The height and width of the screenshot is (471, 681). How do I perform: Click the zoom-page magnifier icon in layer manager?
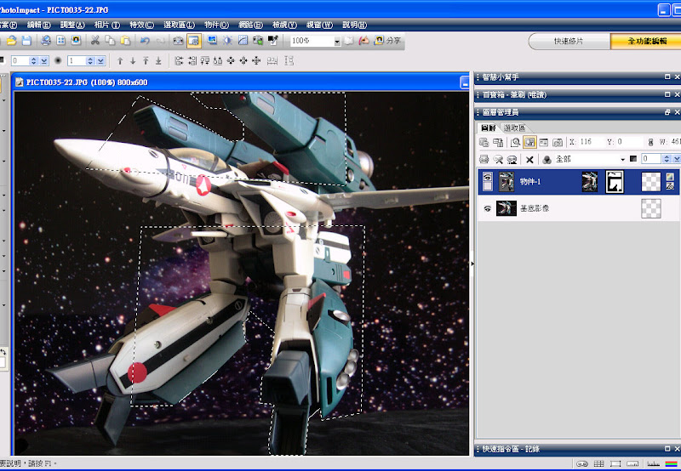pos(516,142)
